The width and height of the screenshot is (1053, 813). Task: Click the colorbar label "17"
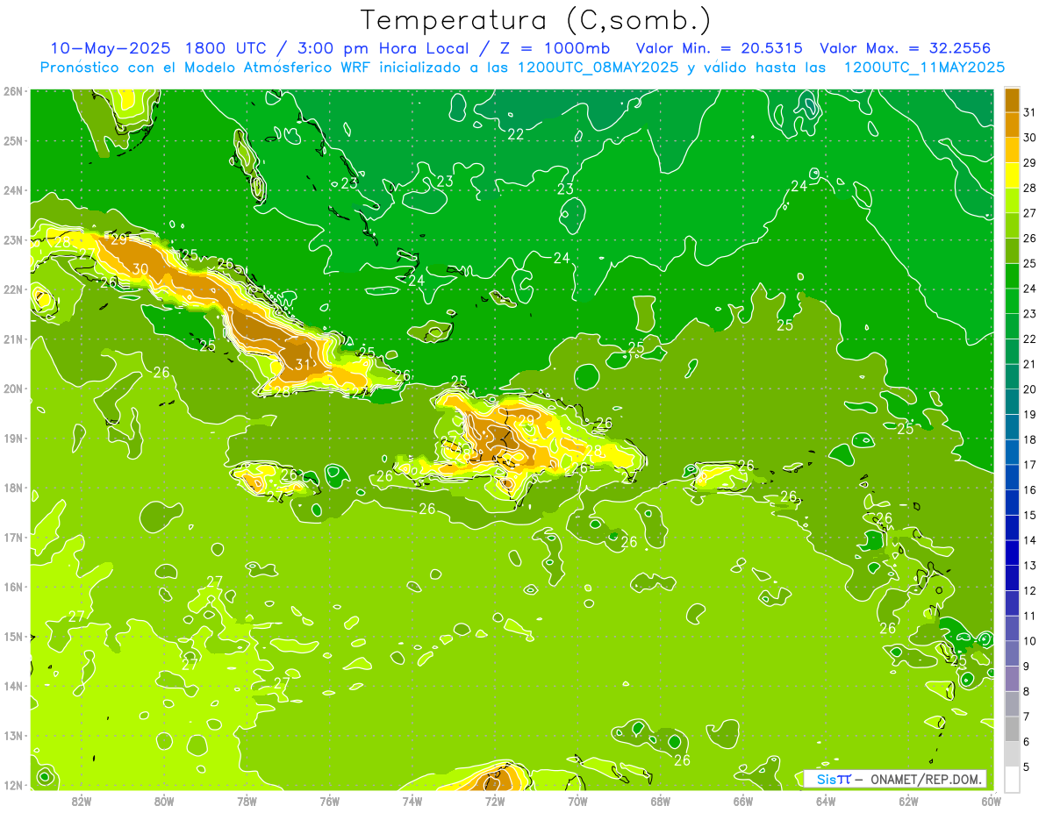click(1029, 465)
